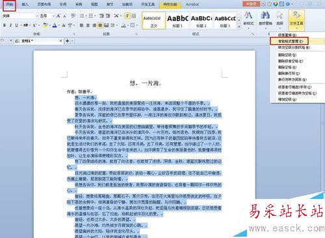Apply distributed alignment
325x238 pixels.
(x=106, y=25)
